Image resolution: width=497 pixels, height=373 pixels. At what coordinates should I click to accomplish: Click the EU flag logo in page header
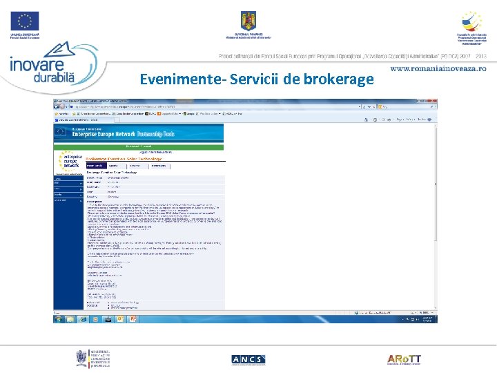60,132
